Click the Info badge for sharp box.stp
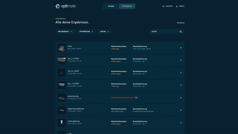This screenshot has width=238, height=134. pos(136,98)
